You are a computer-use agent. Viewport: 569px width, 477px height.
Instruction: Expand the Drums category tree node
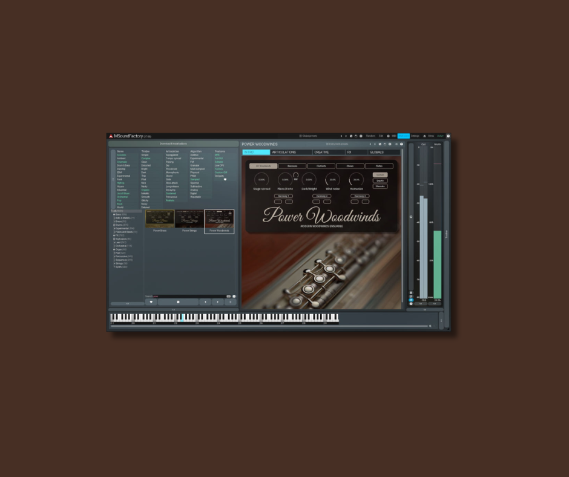pos(114,225)
